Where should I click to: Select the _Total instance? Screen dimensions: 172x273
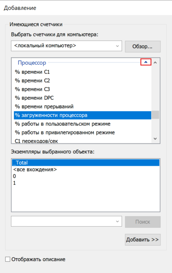coord(86,163)
